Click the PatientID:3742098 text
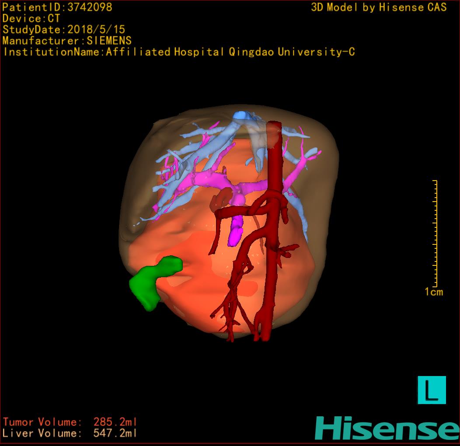 57,7
